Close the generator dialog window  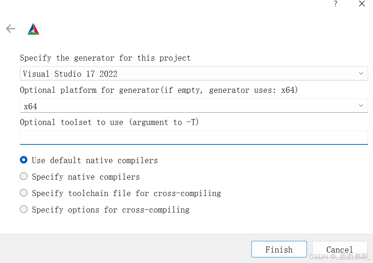(362, 4)
